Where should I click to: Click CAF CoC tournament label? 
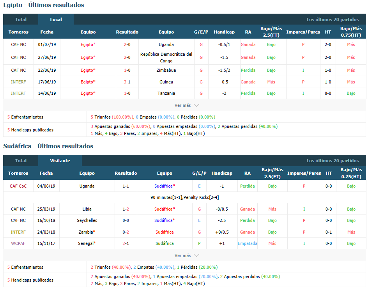pyautogui.click(x=18, y=186)
